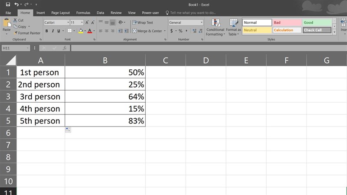The image size is (347, 195).
Task: Apply Percent Style with % icon
Action: [180, 31]
